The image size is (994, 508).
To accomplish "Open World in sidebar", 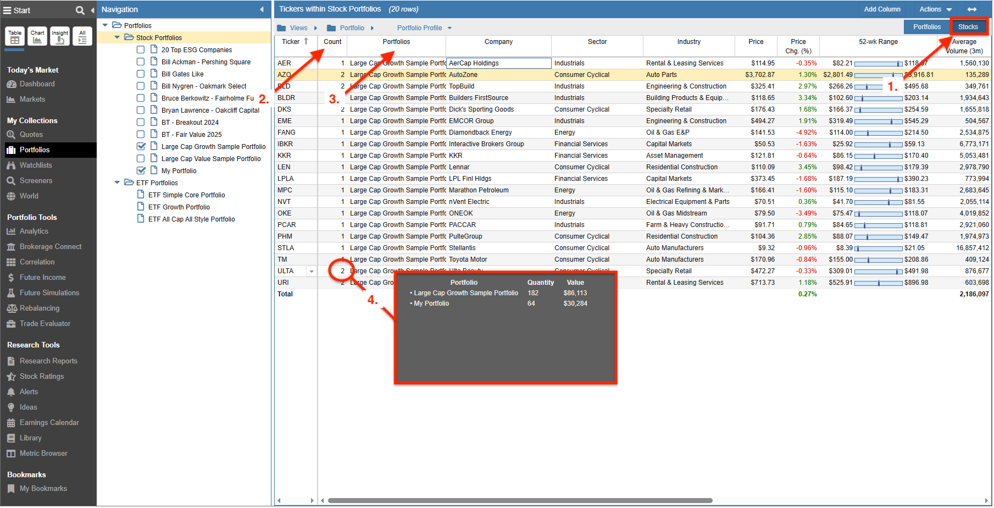I will (x=29, y=196).
